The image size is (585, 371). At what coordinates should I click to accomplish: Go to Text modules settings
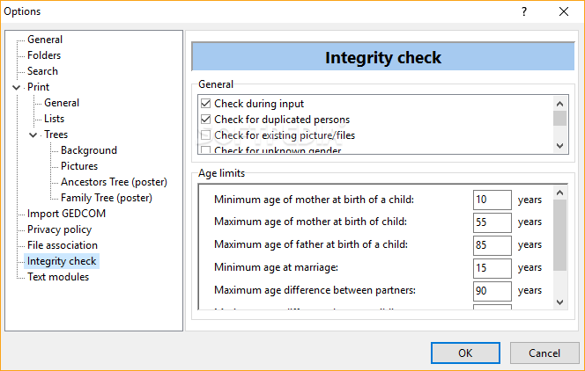pos(58,277)
